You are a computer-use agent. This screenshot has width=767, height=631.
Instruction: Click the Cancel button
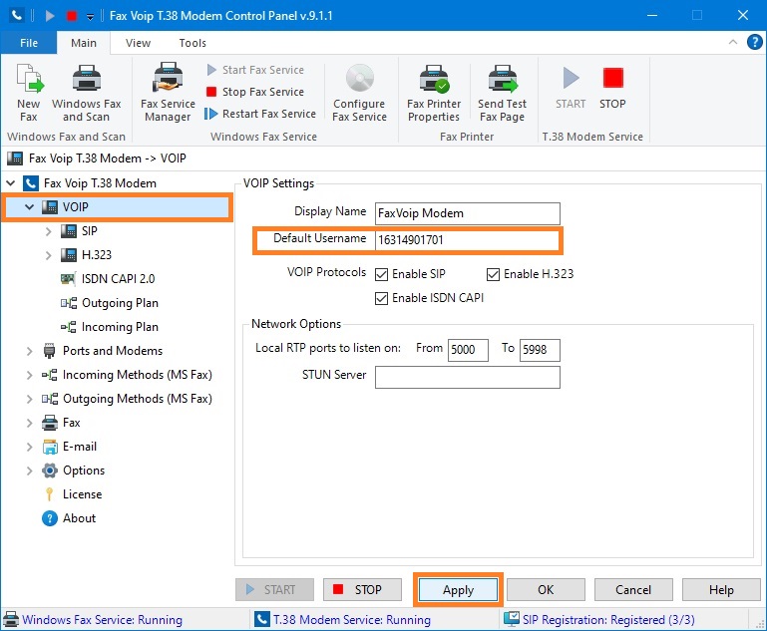633,590
